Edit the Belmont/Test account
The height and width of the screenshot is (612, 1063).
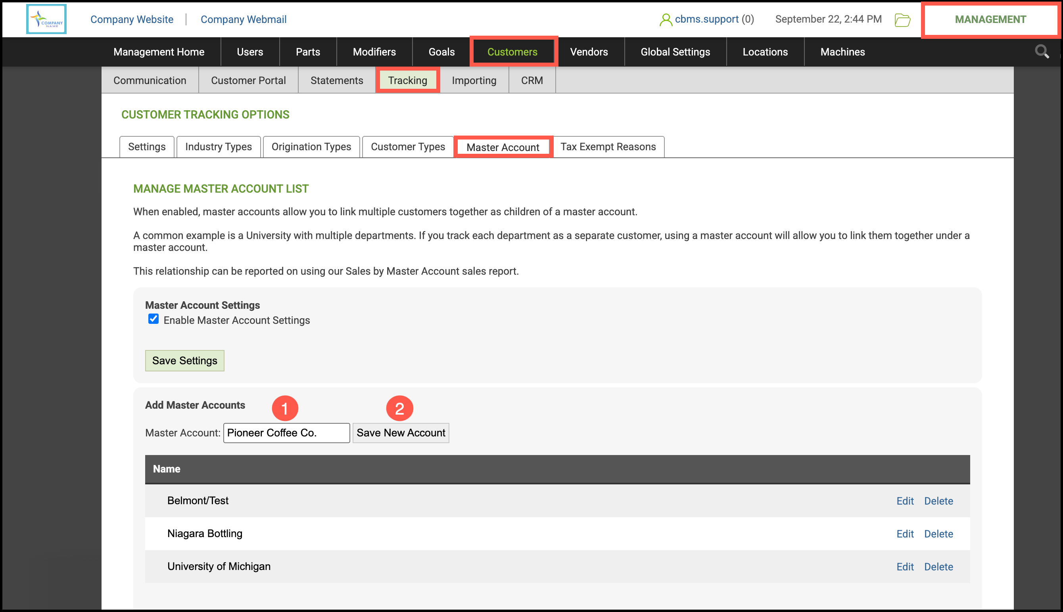point(904,501)
